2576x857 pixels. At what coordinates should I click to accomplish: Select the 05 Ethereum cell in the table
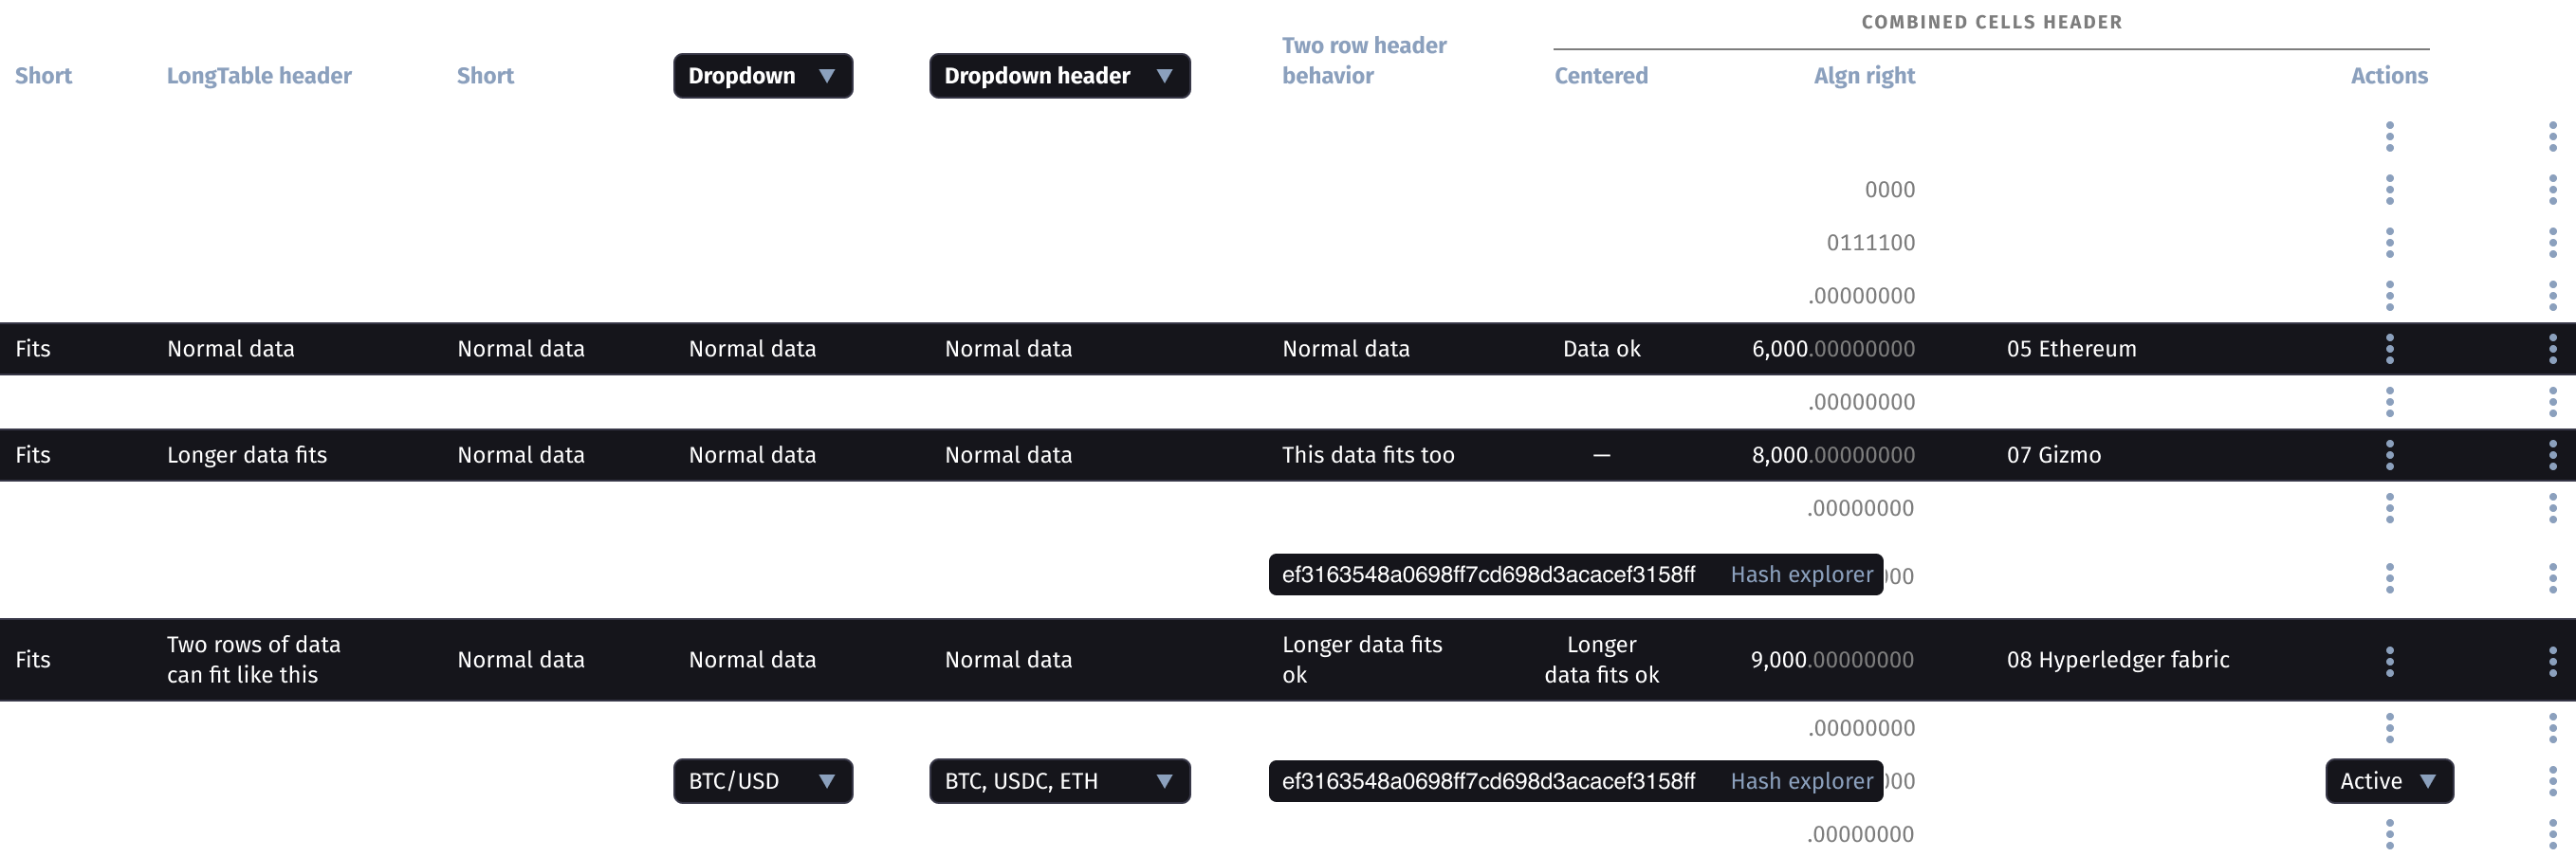2071,349
